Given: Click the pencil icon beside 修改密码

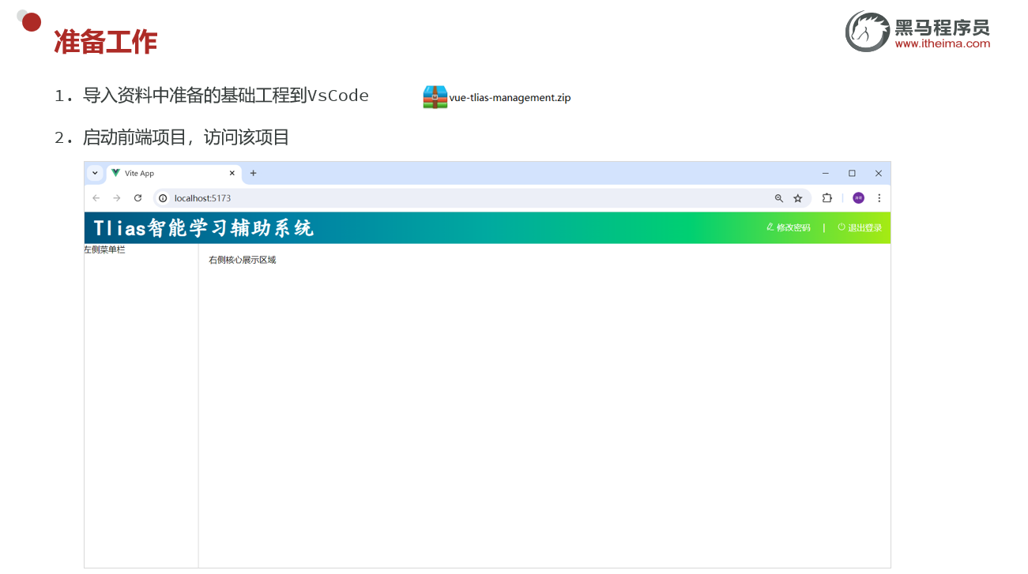Looking at the screenshot, I should [770, 227].
